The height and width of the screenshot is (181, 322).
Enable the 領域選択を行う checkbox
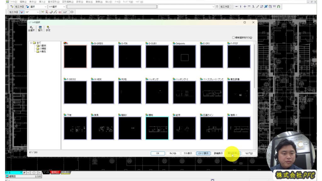(x=233, y=37)
